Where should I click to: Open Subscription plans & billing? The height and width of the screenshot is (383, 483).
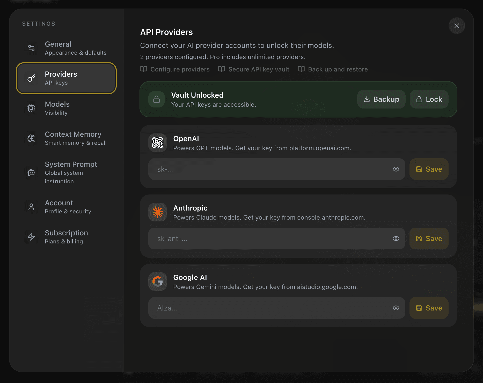click(66, 237)
